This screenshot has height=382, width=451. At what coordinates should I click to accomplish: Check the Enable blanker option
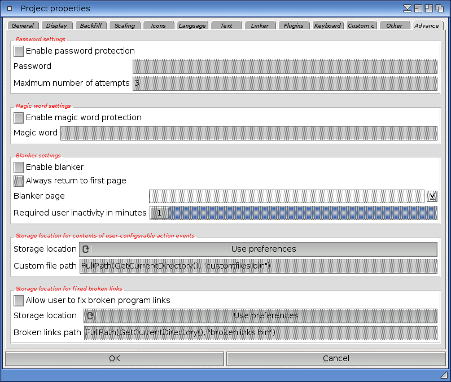(x=19, y=168)
